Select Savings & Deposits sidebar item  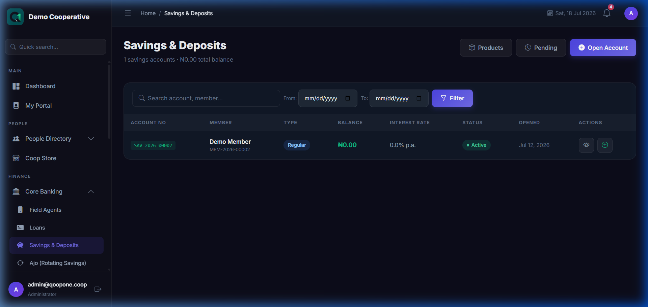(56, 245)
